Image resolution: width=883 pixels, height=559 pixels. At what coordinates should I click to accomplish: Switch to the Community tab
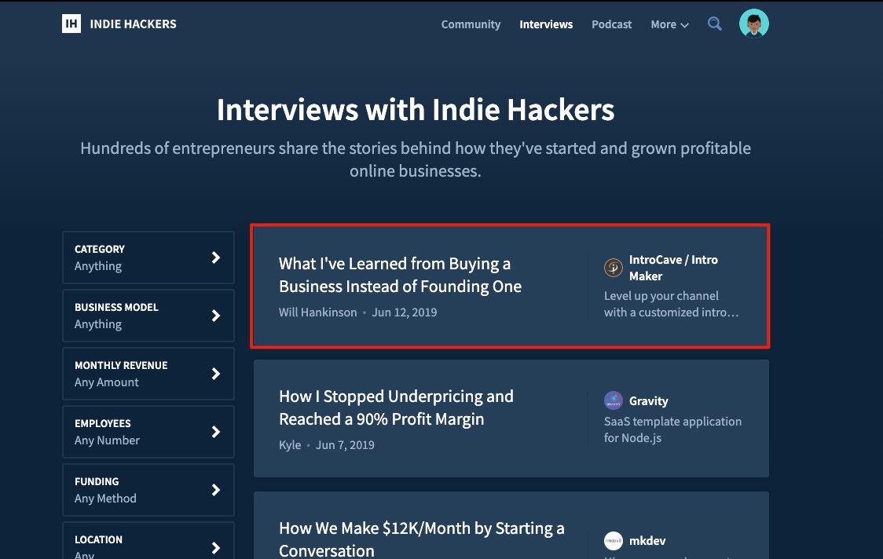coord(470,24)
